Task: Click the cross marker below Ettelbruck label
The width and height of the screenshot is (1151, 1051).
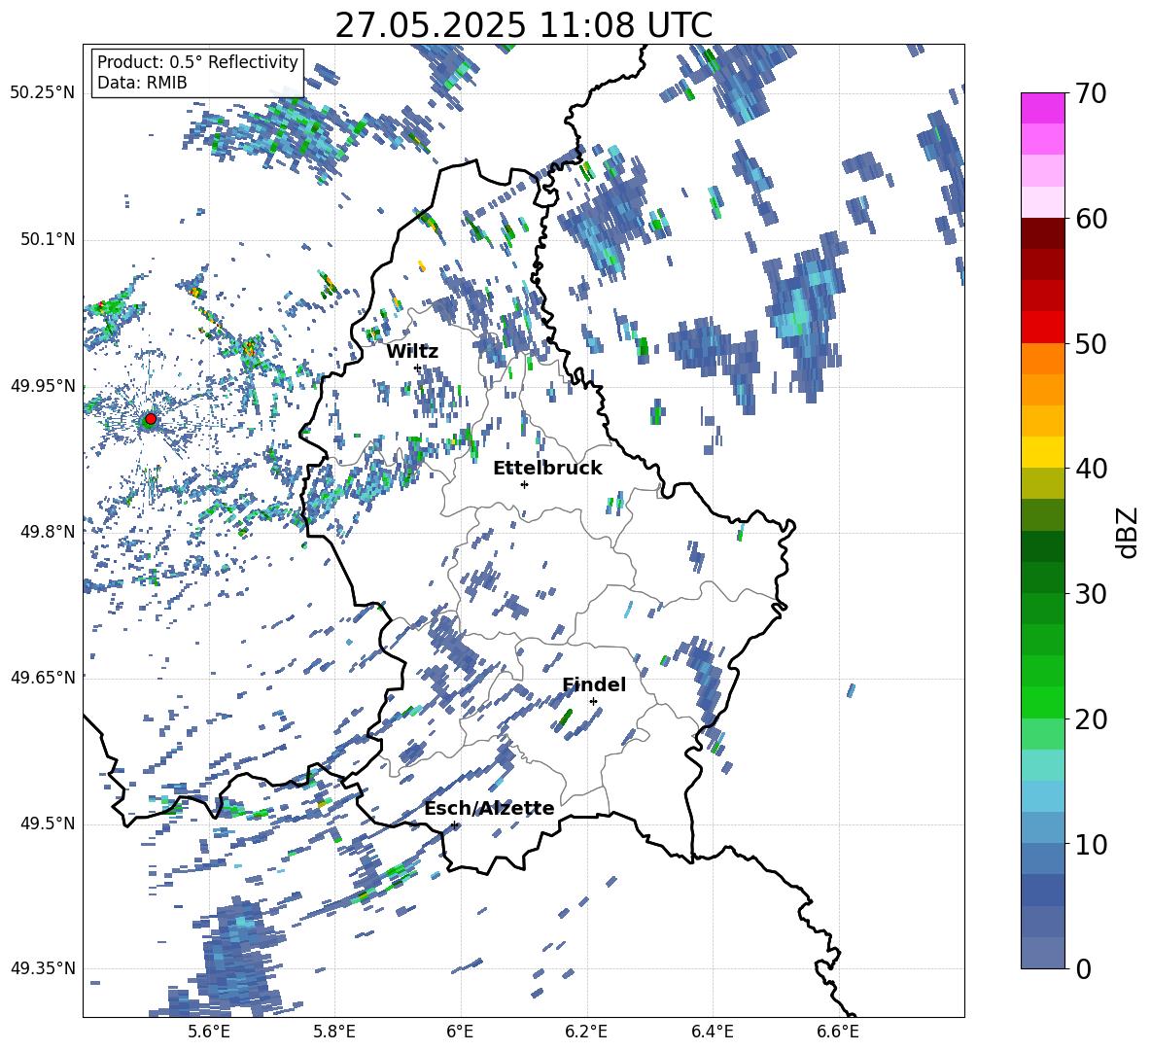Action: [x=524, y=484]
